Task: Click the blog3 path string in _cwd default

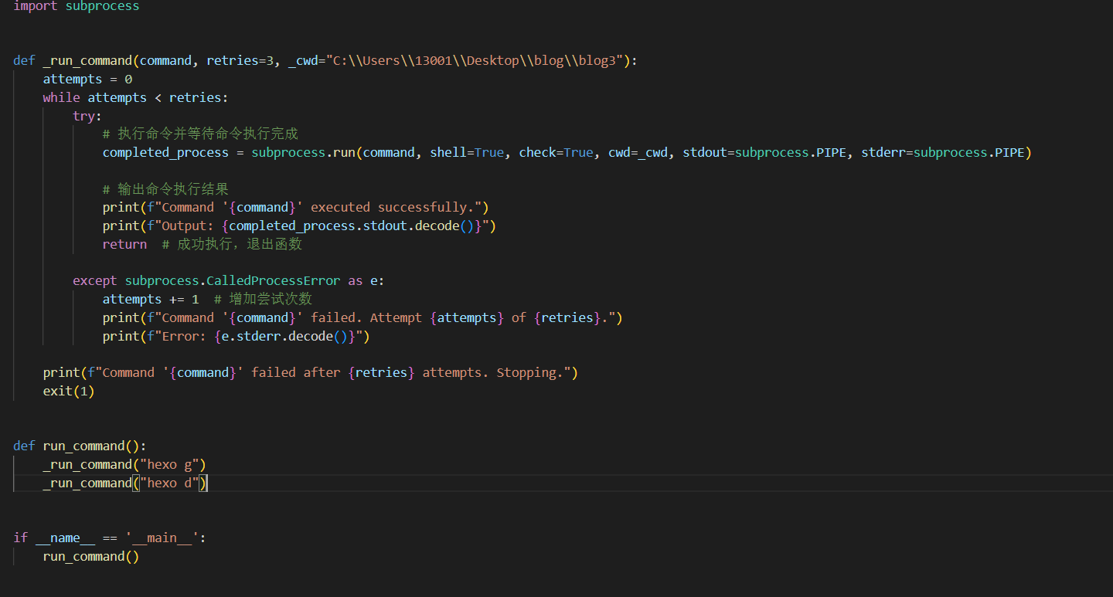Action: (473, 60)
